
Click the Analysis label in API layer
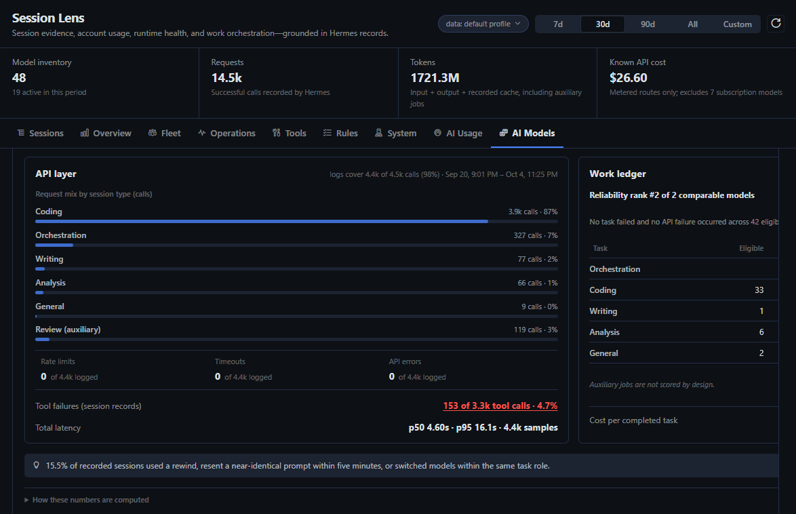50,282
